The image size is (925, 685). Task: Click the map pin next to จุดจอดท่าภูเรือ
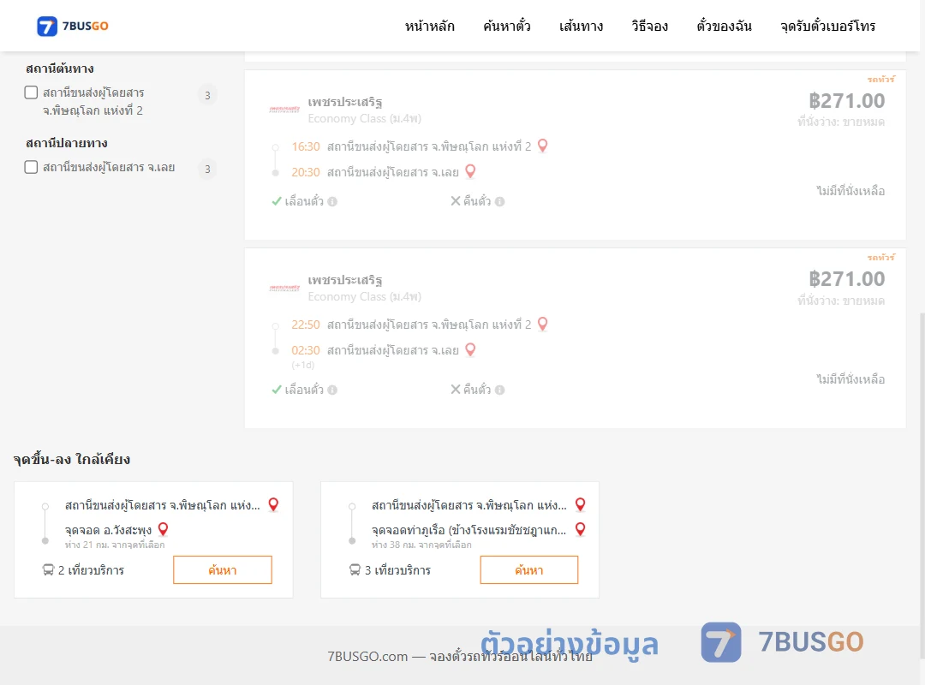[581, 529]
